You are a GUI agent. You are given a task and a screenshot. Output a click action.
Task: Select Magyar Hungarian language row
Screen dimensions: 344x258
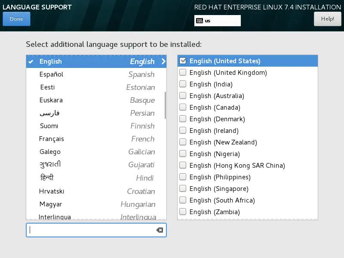(96, 204)
